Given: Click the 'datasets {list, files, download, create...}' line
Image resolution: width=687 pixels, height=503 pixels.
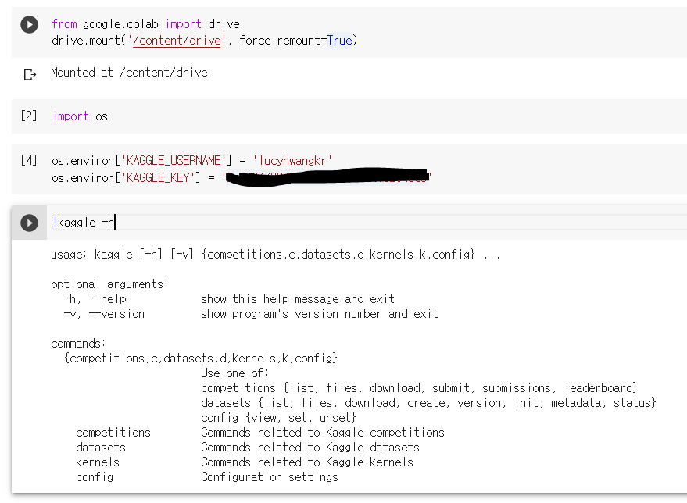Looking at the screenshot, I should pos(428,403).
